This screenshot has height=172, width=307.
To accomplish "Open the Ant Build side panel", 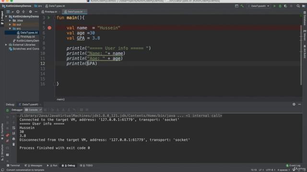I will [305, 52].
